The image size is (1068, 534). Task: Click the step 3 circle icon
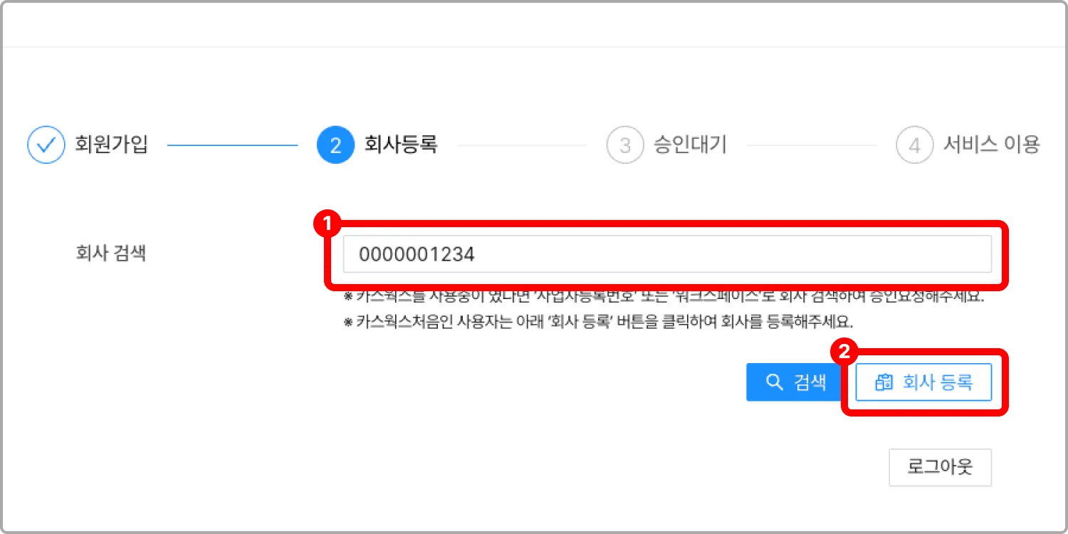coord(625,145)
